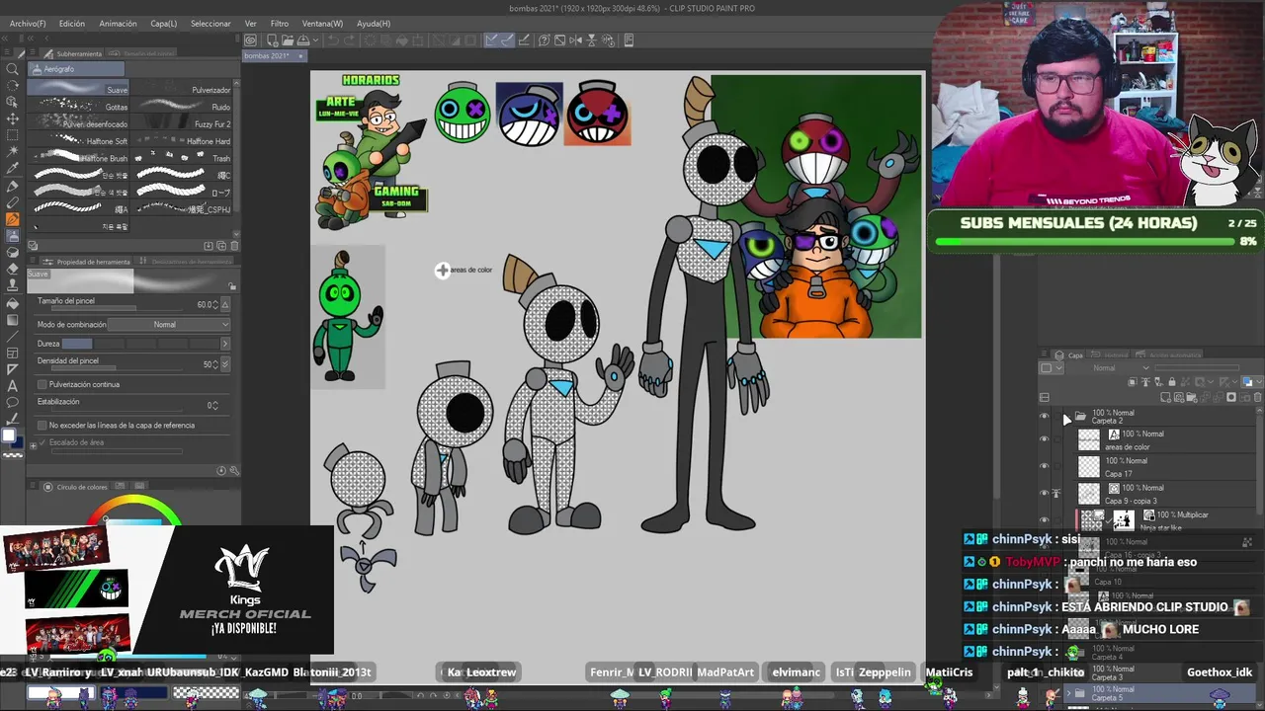This screenshot has width=1265, height=711.
Task: Adjust the Dureza hardness slider
Action: click(141, 344)
